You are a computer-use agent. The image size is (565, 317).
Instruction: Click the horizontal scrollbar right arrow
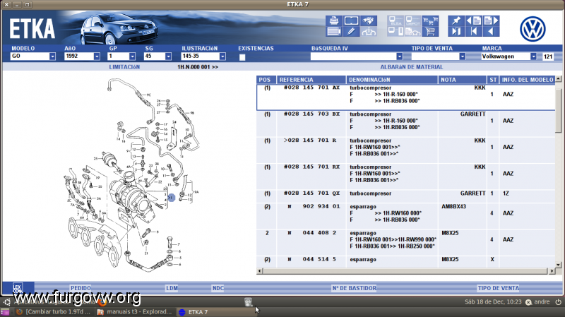[552, 271]
